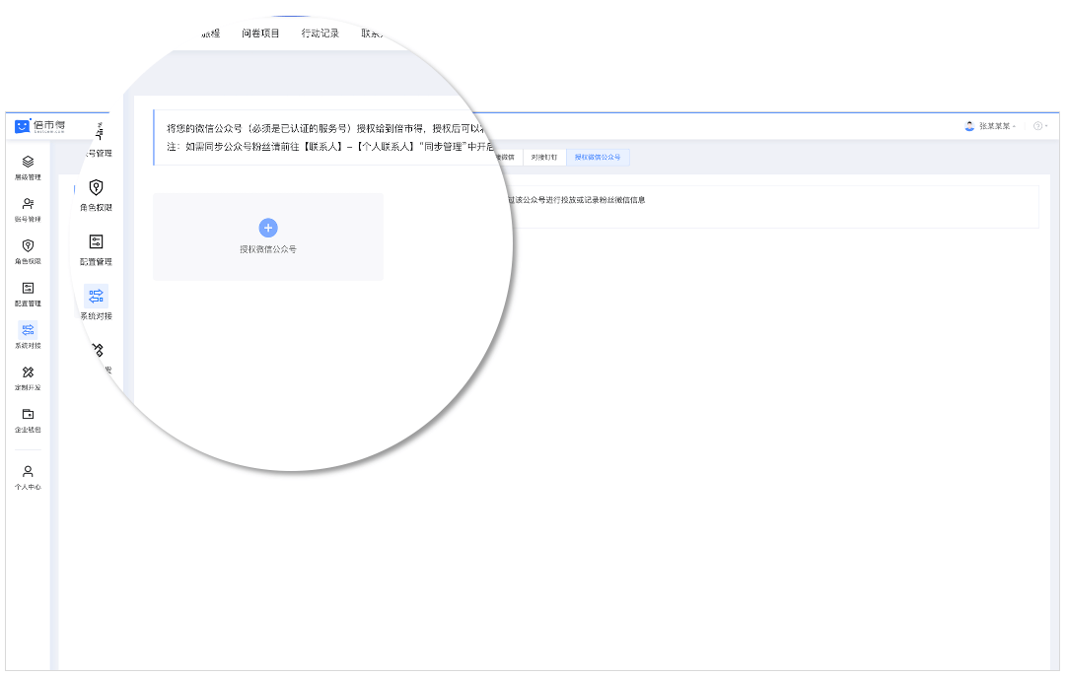The height and width of the screenshot is (676, 1067).
Task: Click the note line starting 注：如需同步公众号粉丝
Action: point(330,146)
